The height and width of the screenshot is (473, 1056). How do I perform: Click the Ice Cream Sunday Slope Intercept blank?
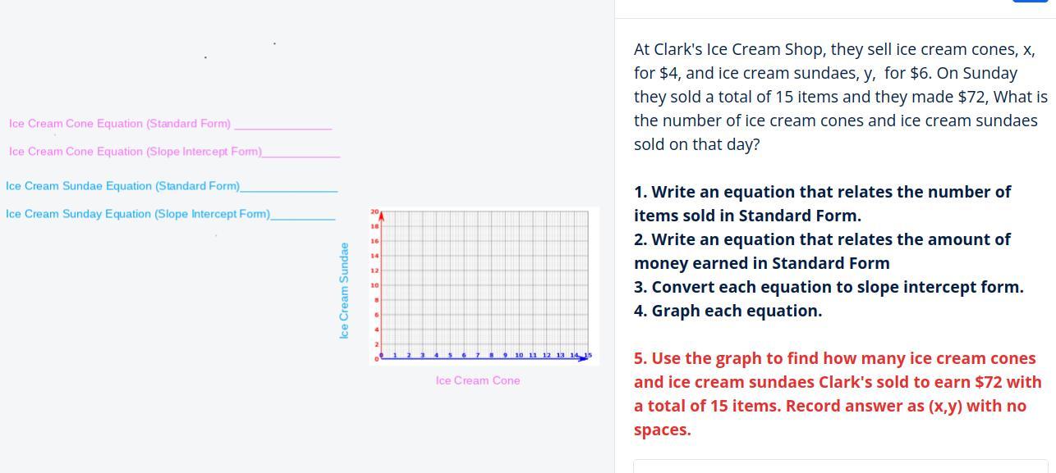point(303,217)
